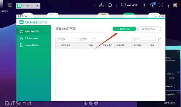Refresh the license list
This screenshot has width=181, height=107.
tap(159, 39)
